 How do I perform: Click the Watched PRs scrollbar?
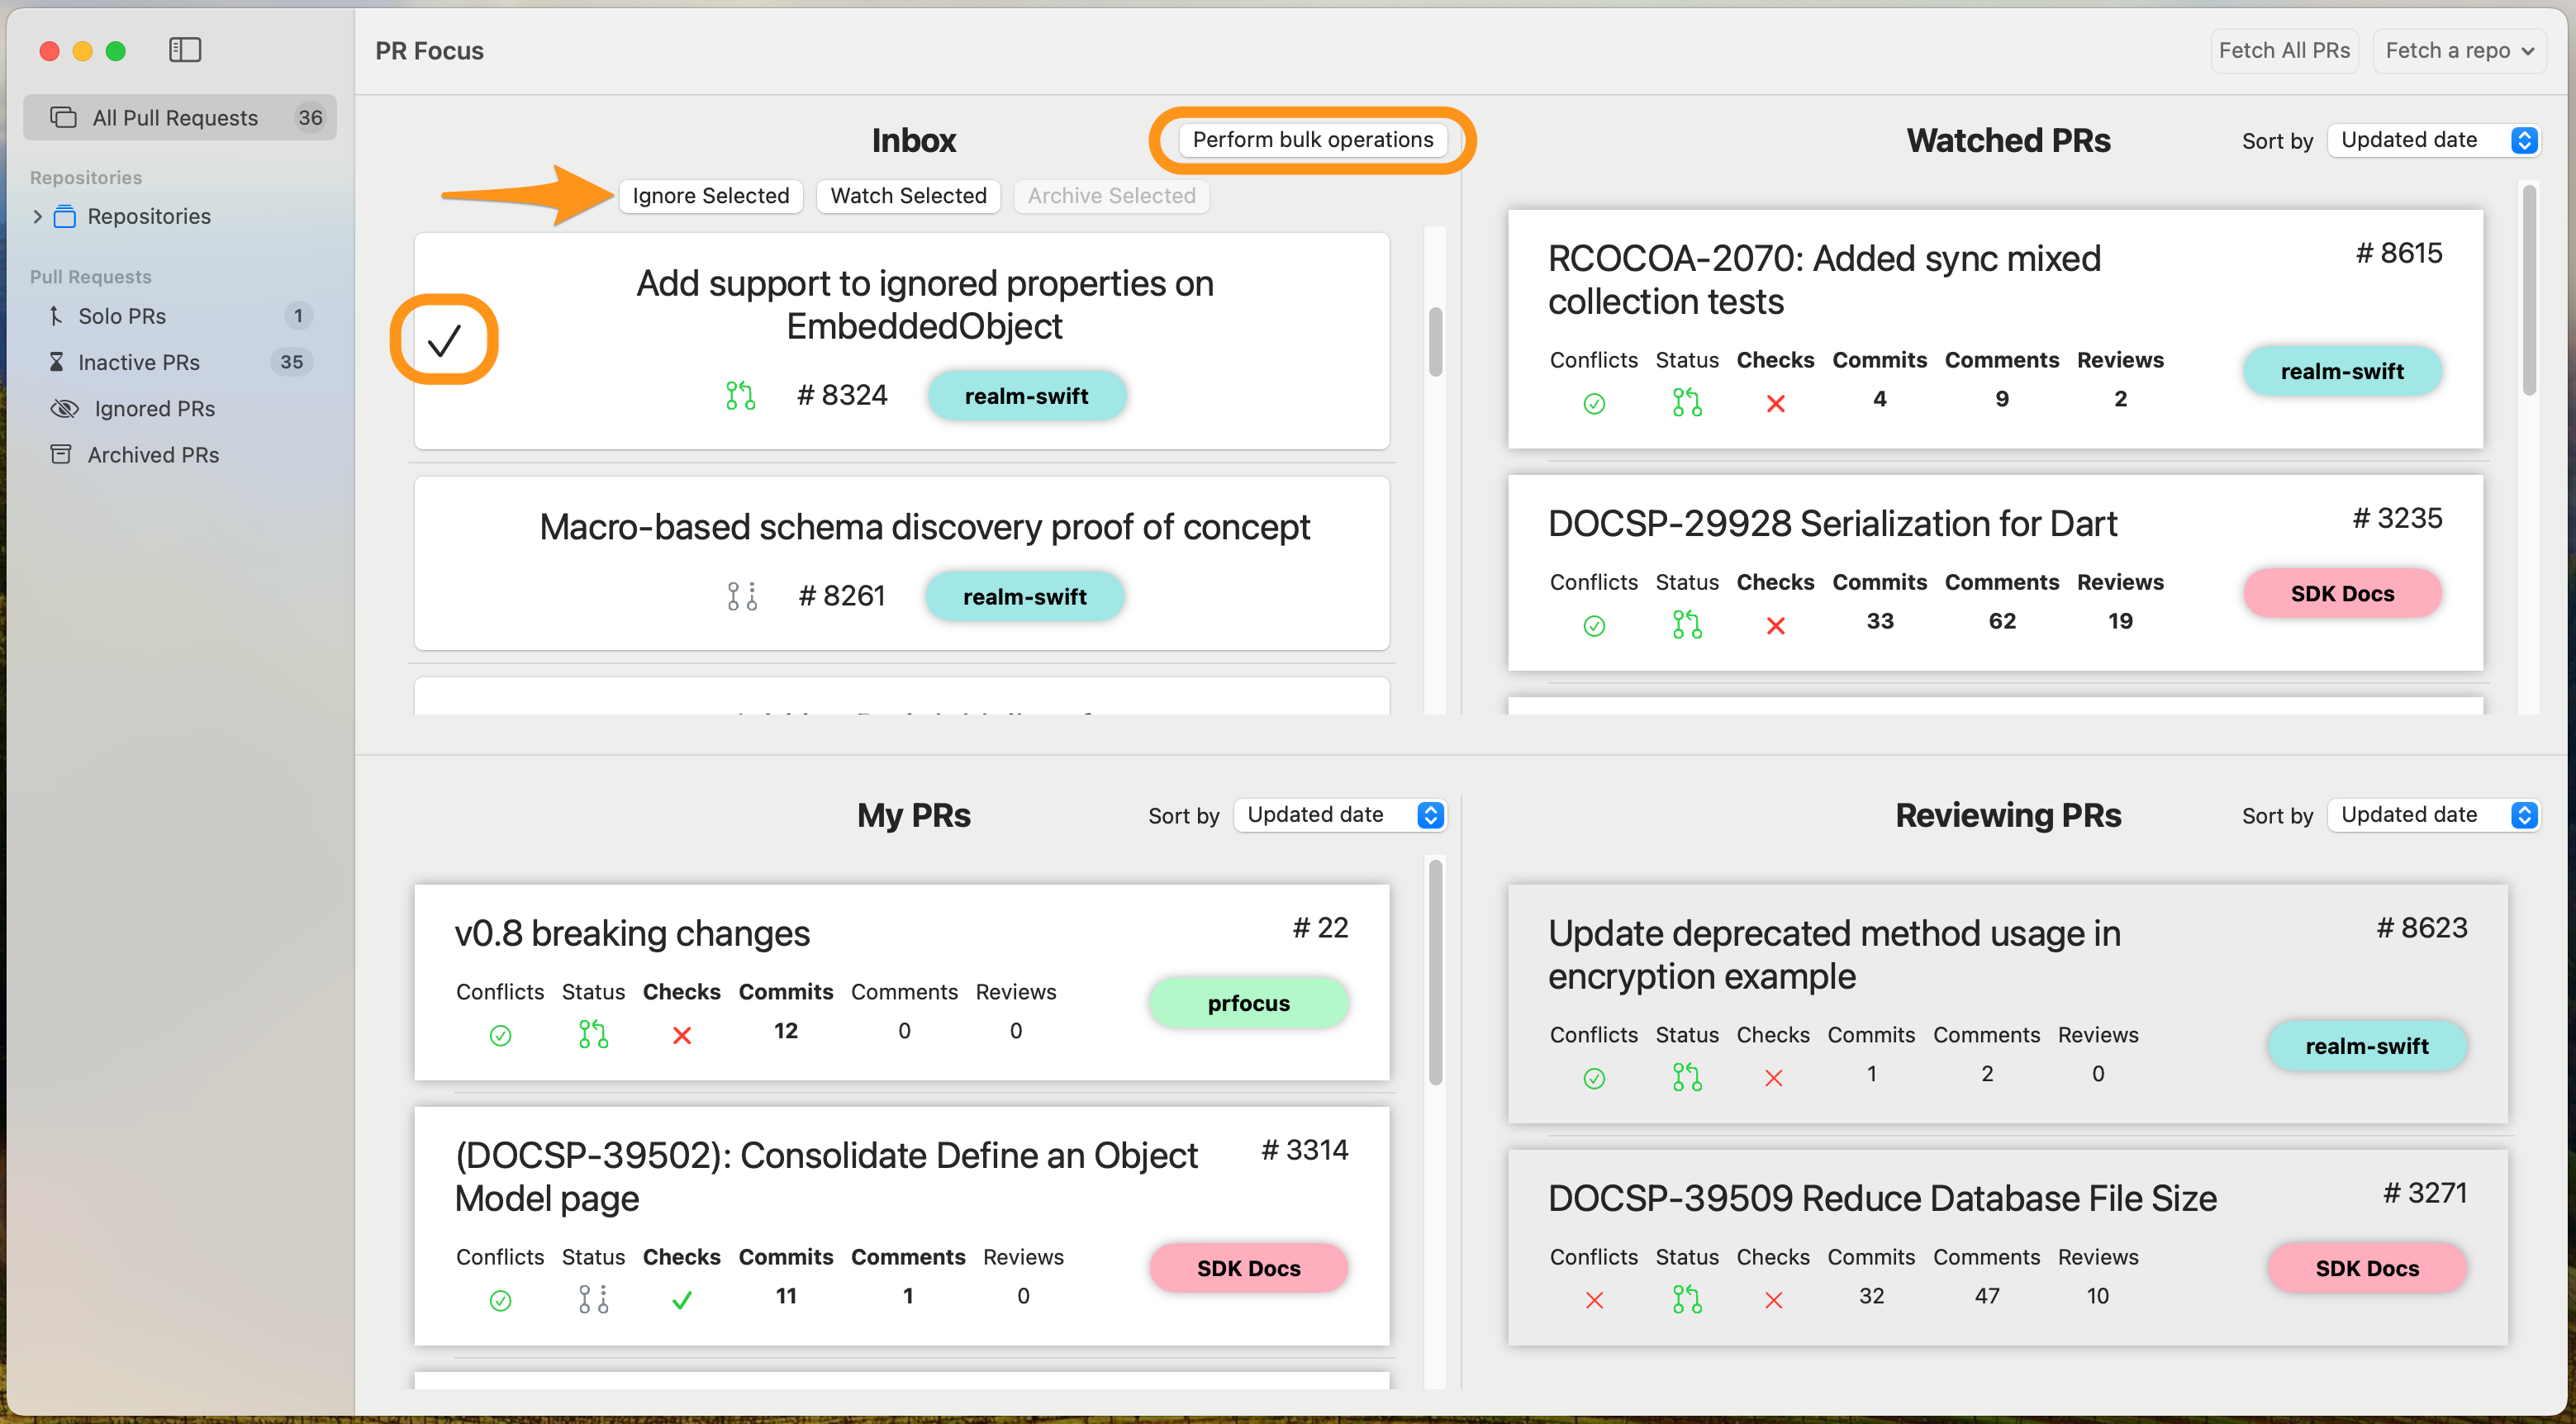click(2529, 290)
